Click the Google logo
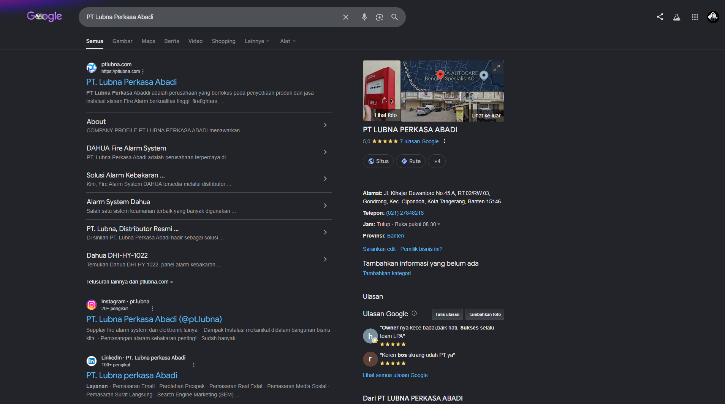725x404 pixels. coord(44,16)
